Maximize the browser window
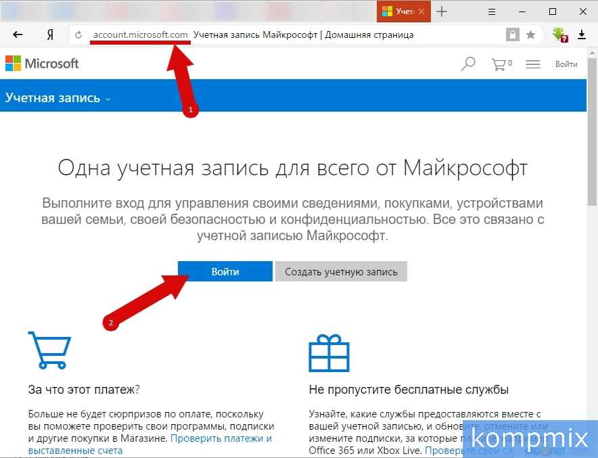Screen dimensions: 598x458 (552, 12)
